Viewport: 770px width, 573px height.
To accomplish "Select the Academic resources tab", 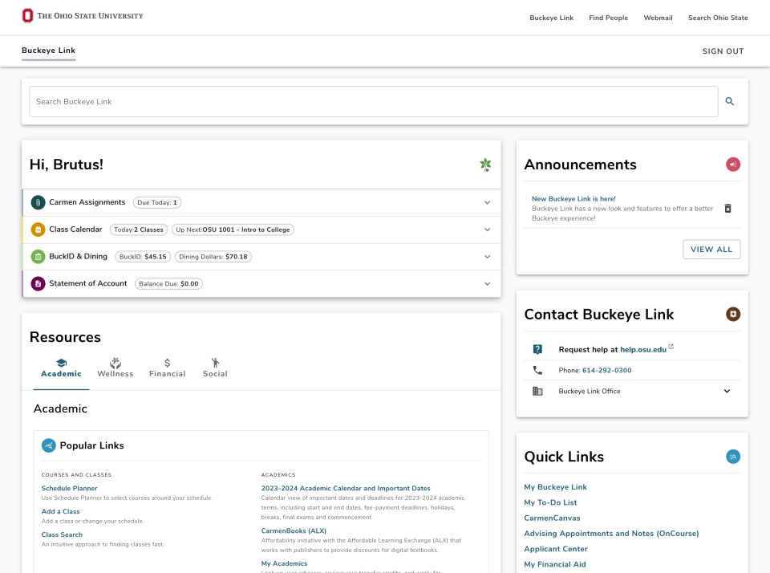I will 61,368.
